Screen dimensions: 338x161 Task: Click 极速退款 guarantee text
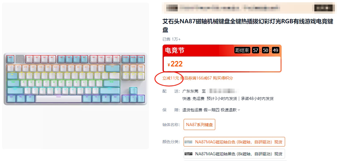click(x=229, y=110)
